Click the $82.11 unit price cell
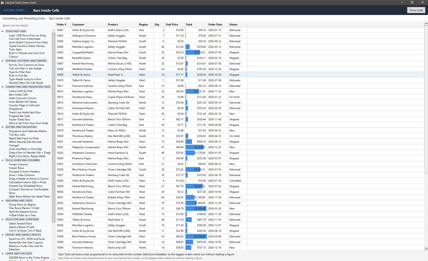Viewport: 428px width, 261px height. [175, 119]
